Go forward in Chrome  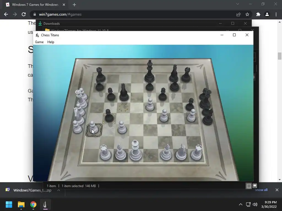[x=15, y=14]
